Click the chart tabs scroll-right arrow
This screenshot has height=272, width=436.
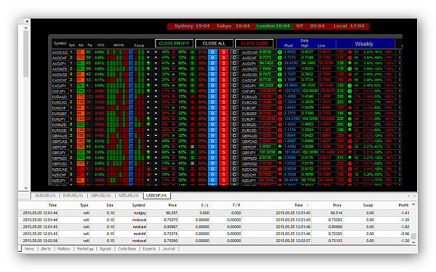414,196
